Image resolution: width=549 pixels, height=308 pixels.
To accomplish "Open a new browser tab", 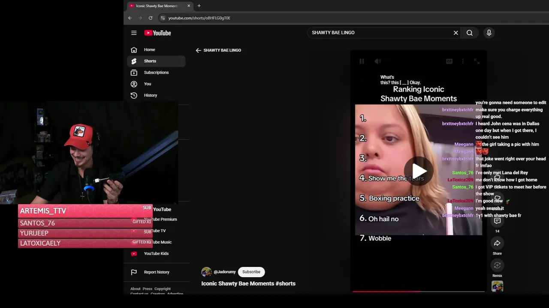I will [x=199, y=6].
